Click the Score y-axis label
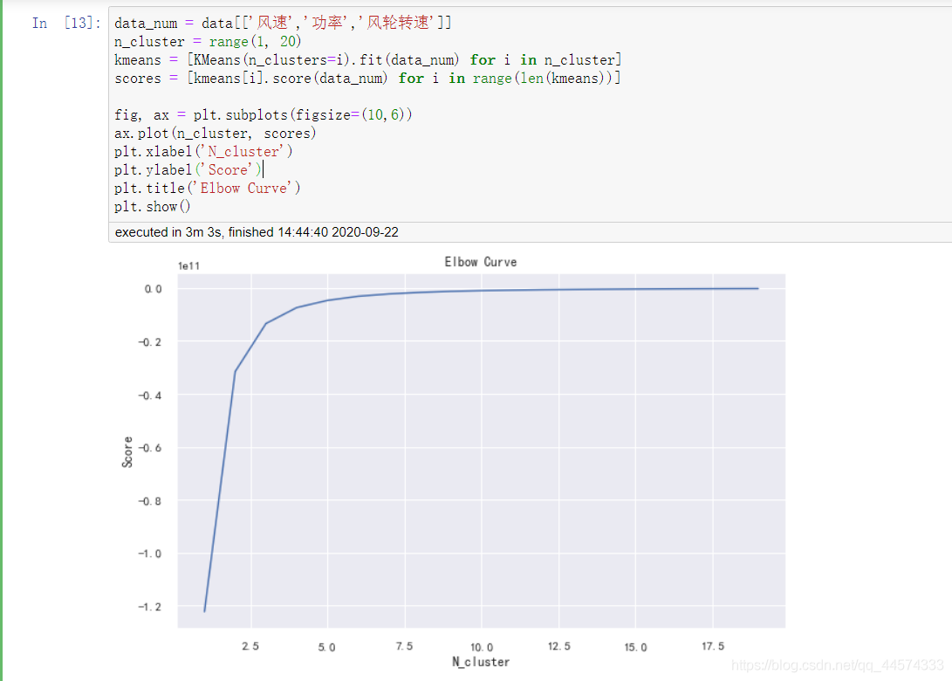952x681 pixels. tap(127, 452)
